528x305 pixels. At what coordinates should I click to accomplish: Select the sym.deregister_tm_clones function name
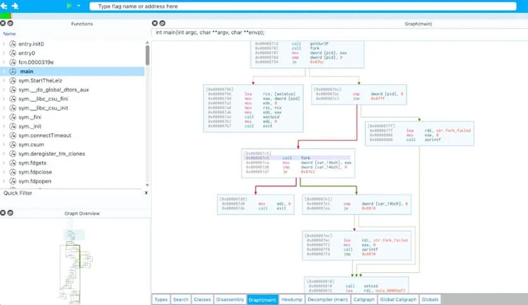(x=52, y=154)
